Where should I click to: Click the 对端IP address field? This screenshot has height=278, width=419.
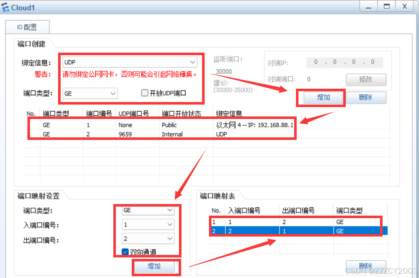pos(344,62)
